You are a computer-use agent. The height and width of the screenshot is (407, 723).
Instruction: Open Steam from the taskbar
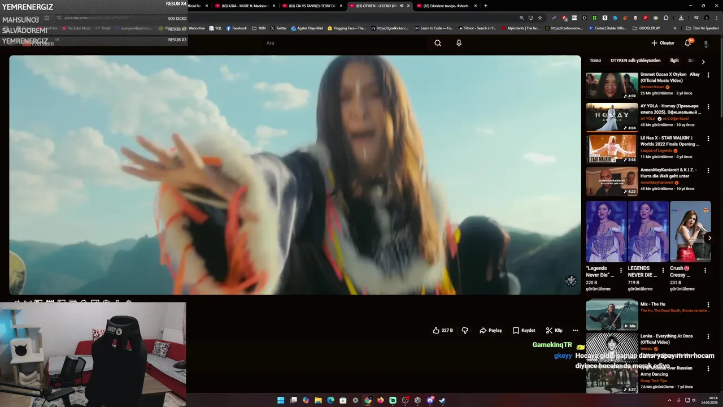point(442,400)
